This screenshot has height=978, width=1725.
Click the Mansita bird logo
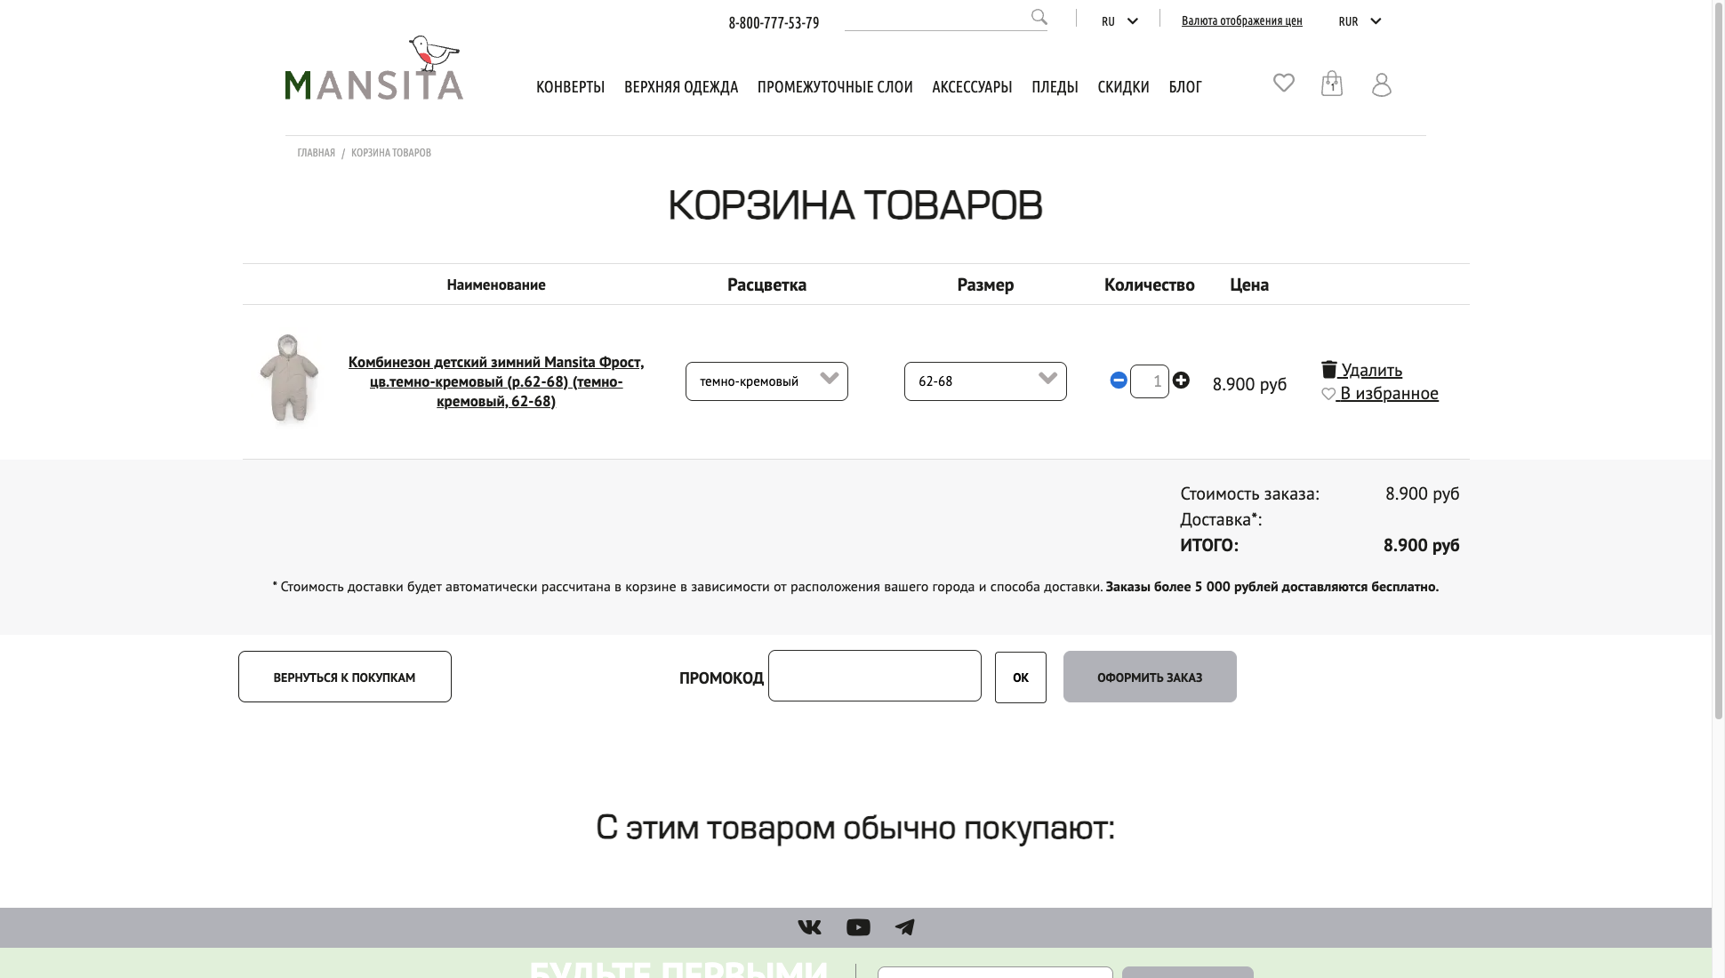(x=373, y=68)
